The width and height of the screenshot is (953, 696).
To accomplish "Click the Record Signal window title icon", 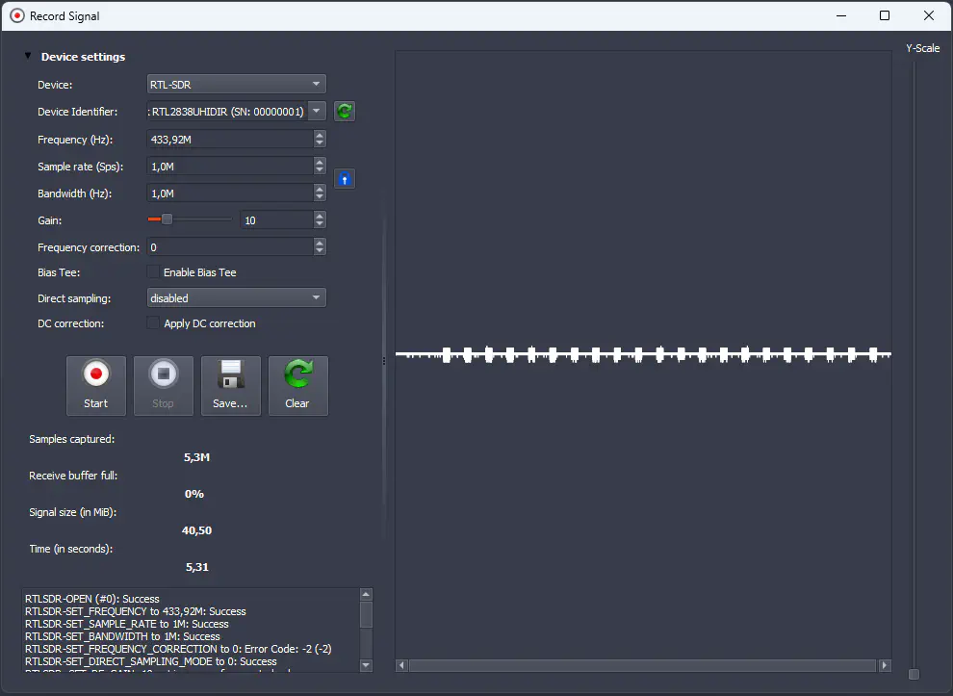I will click(16, 16).
